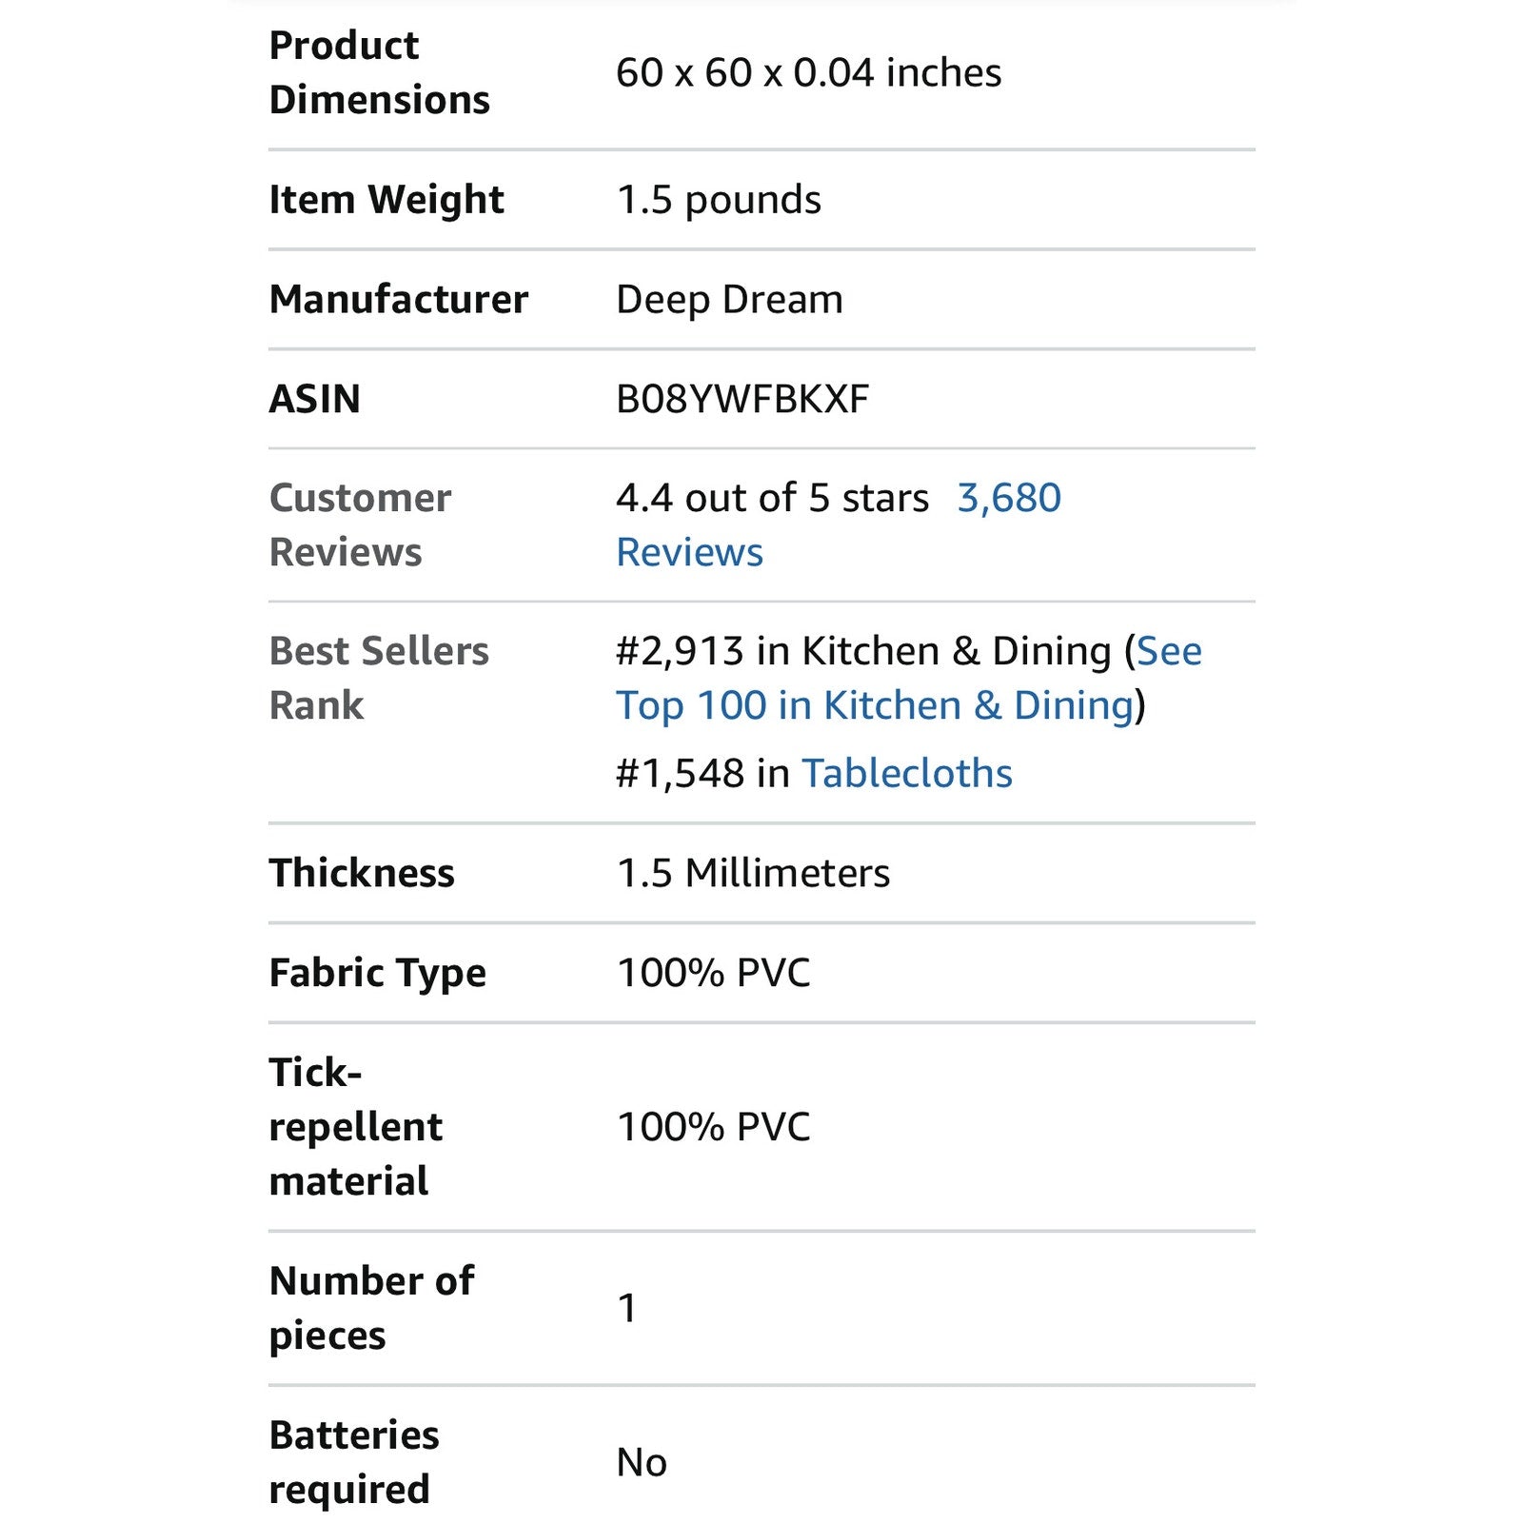Image resolution: width=1523 pixels, height=1523 pixels.
Task: Click the 1.5 Millimeters value
Action: [x=753, y=873]
